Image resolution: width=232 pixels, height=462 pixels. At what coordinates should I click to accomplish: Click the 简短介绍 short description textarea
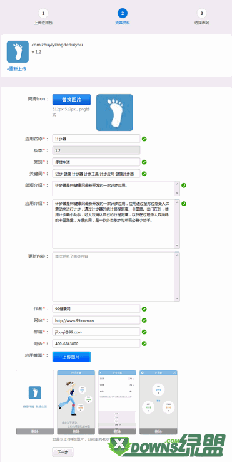(116, 188)
